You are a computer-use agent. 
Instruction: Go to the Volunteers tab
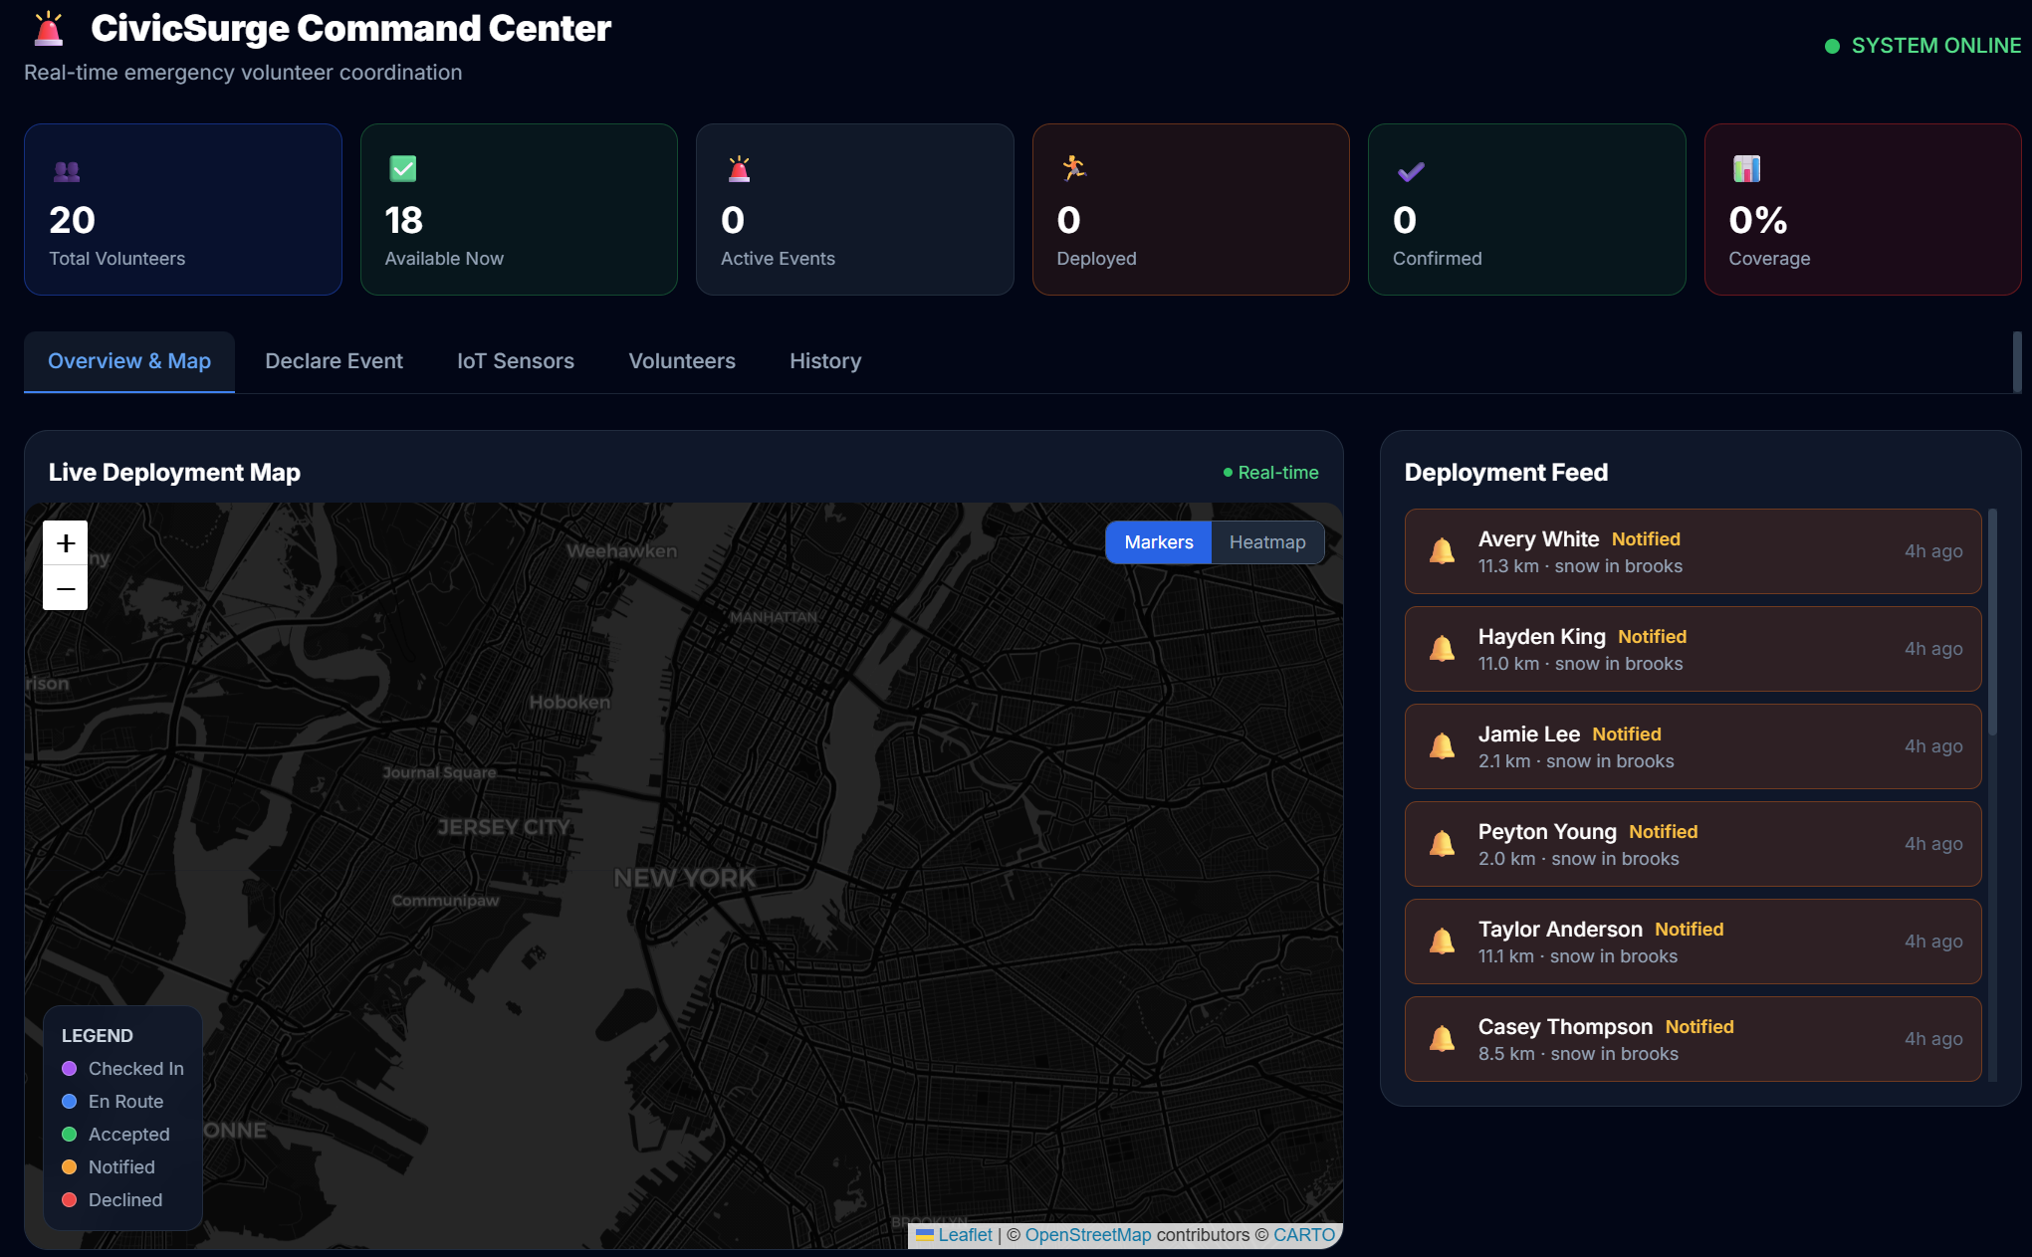coord(682,361)
